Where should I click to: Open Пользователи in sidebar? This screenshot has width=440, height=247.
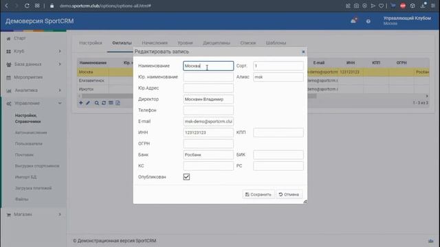[x=29, y=143]
